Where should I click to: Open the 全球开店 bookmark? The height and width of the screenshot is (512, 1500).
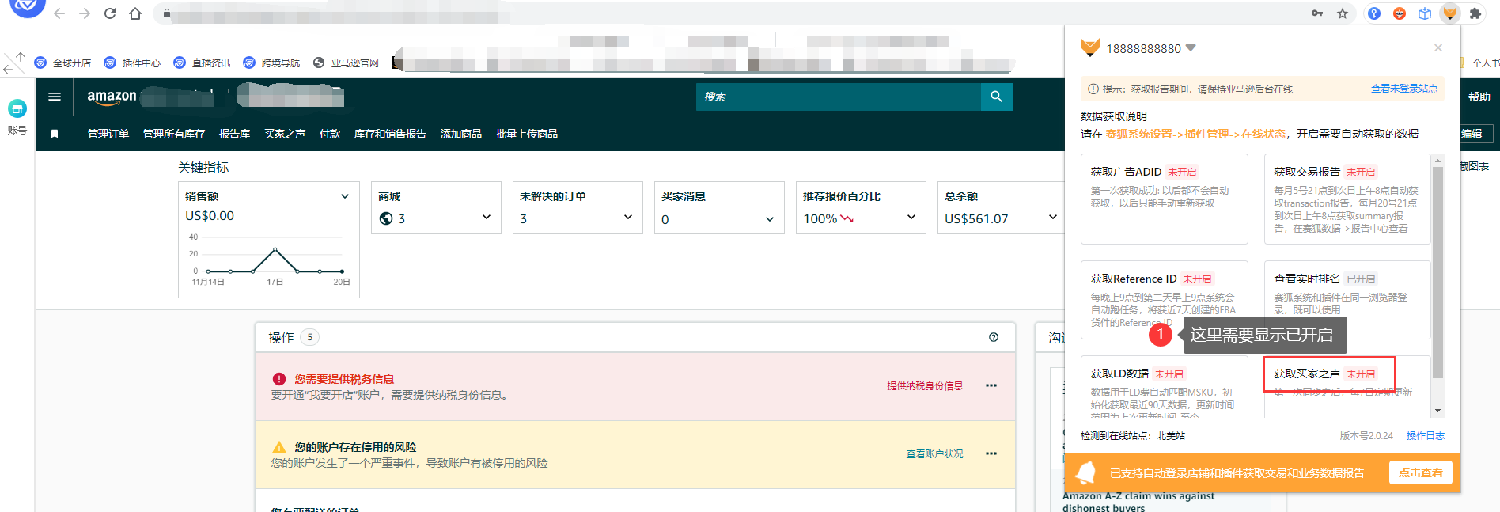point(62,63)
